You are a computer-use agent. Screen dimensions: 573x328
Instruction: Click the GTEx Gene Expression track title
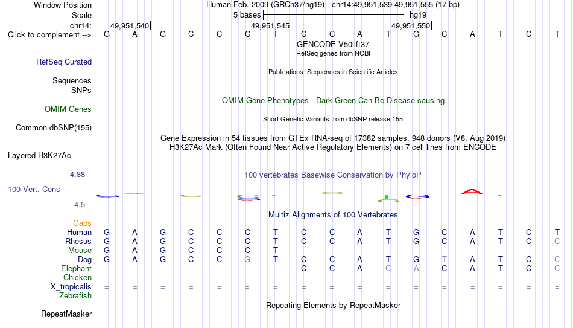pyautogui.click(x=333, y=138)
